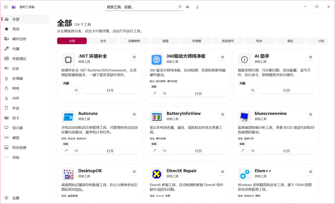Select the 全部 filter chip

click(x=72, y=41)
